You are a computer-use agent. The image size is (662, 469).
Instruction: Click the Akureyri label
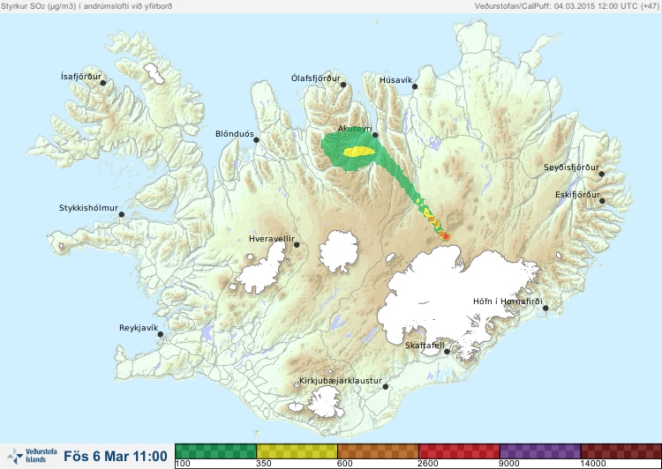pos(355,129)
